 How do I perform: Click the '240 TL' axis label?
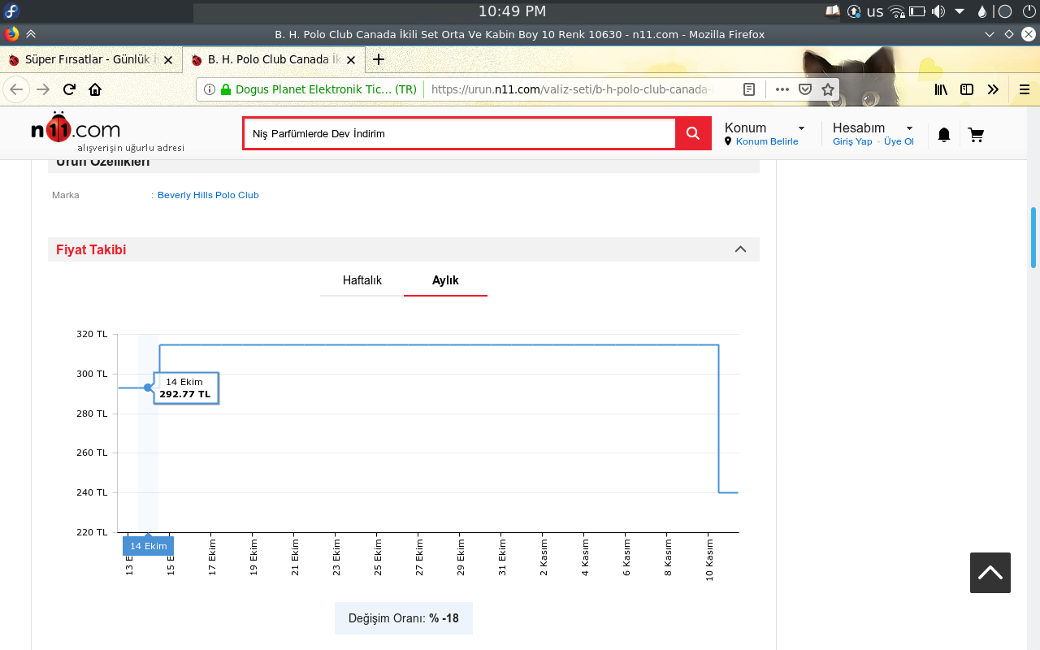[92, 492]
